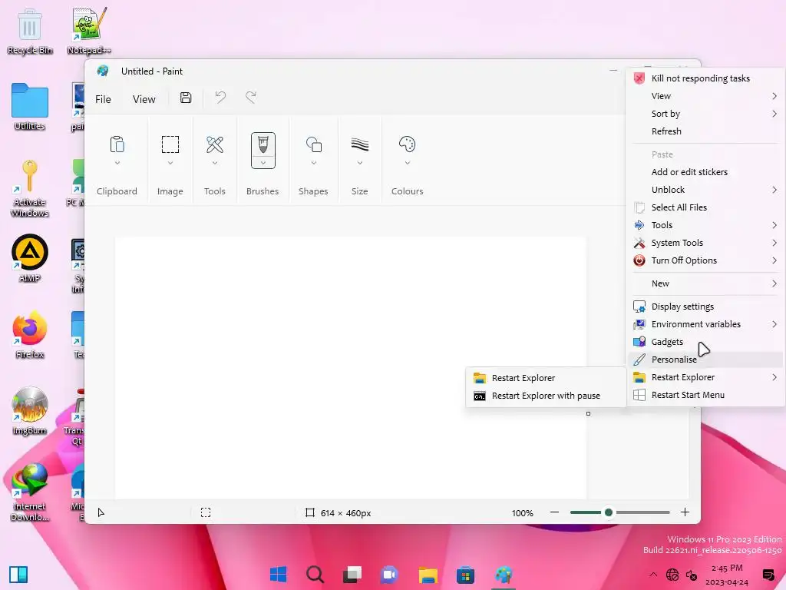
Task: Open System Tools submenu entry
Action: coord(706,243)
